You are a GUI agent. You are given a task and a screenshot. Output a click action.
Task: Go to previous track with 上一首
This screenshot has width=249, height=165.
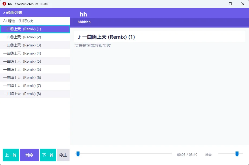point(11,155)
